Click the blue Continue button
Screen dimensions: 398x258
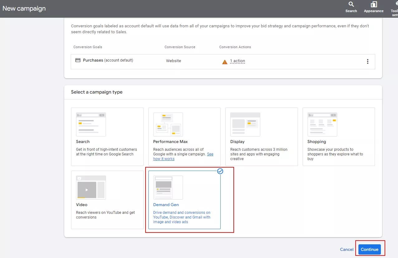370,249
